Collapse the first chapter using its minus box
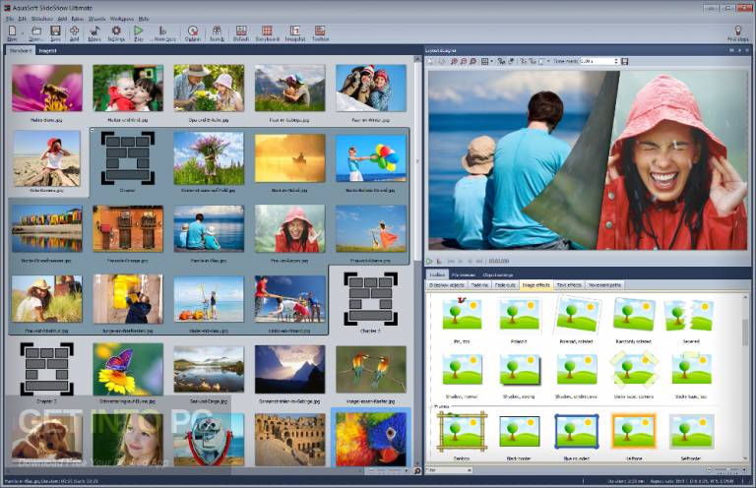The height and width of the screenshot is (488, 756). point(93,130)
